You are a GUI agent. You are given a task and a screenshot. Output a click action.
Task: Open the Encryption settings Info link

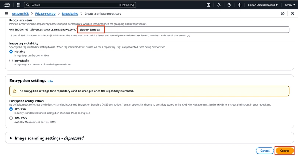pos(50,81)
